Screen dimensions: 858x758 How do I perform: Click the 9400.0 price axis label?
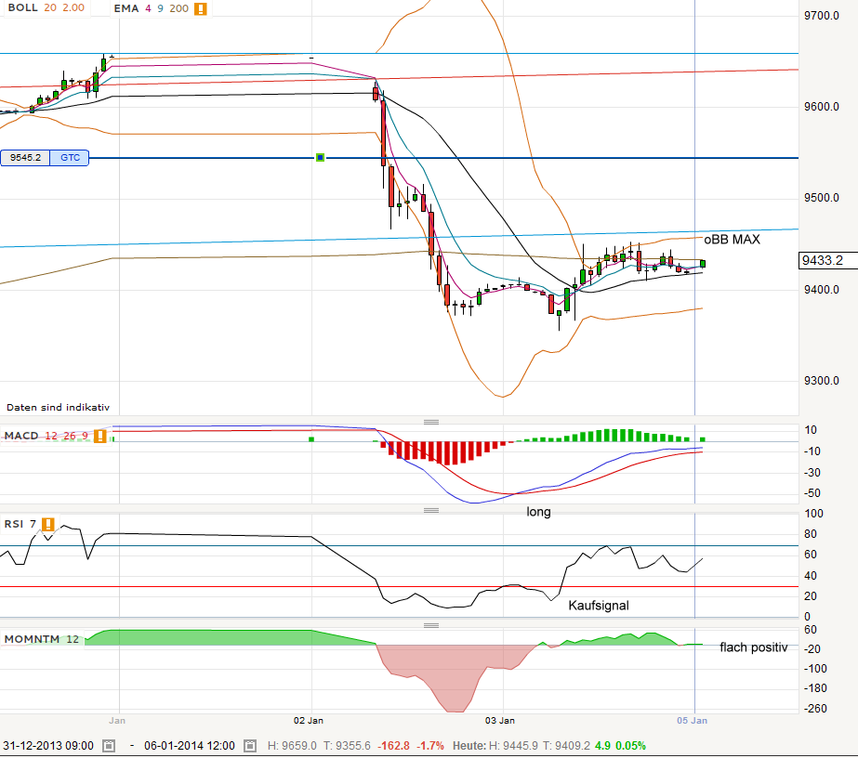pos(822,289)
